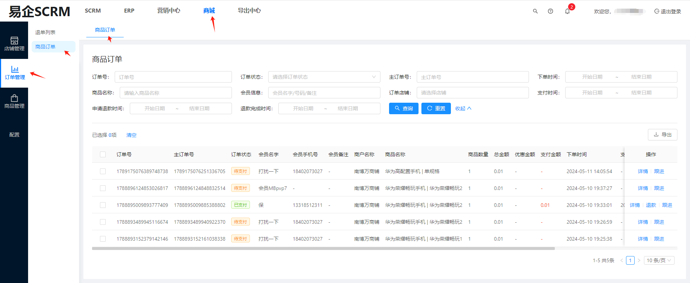Open the 订单店铺 select box
The image size is (690, 283).
[473, 93]
